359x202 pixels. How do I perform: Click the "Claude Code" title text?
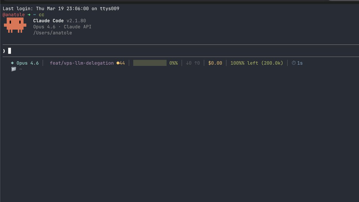[x=48, y=21]
